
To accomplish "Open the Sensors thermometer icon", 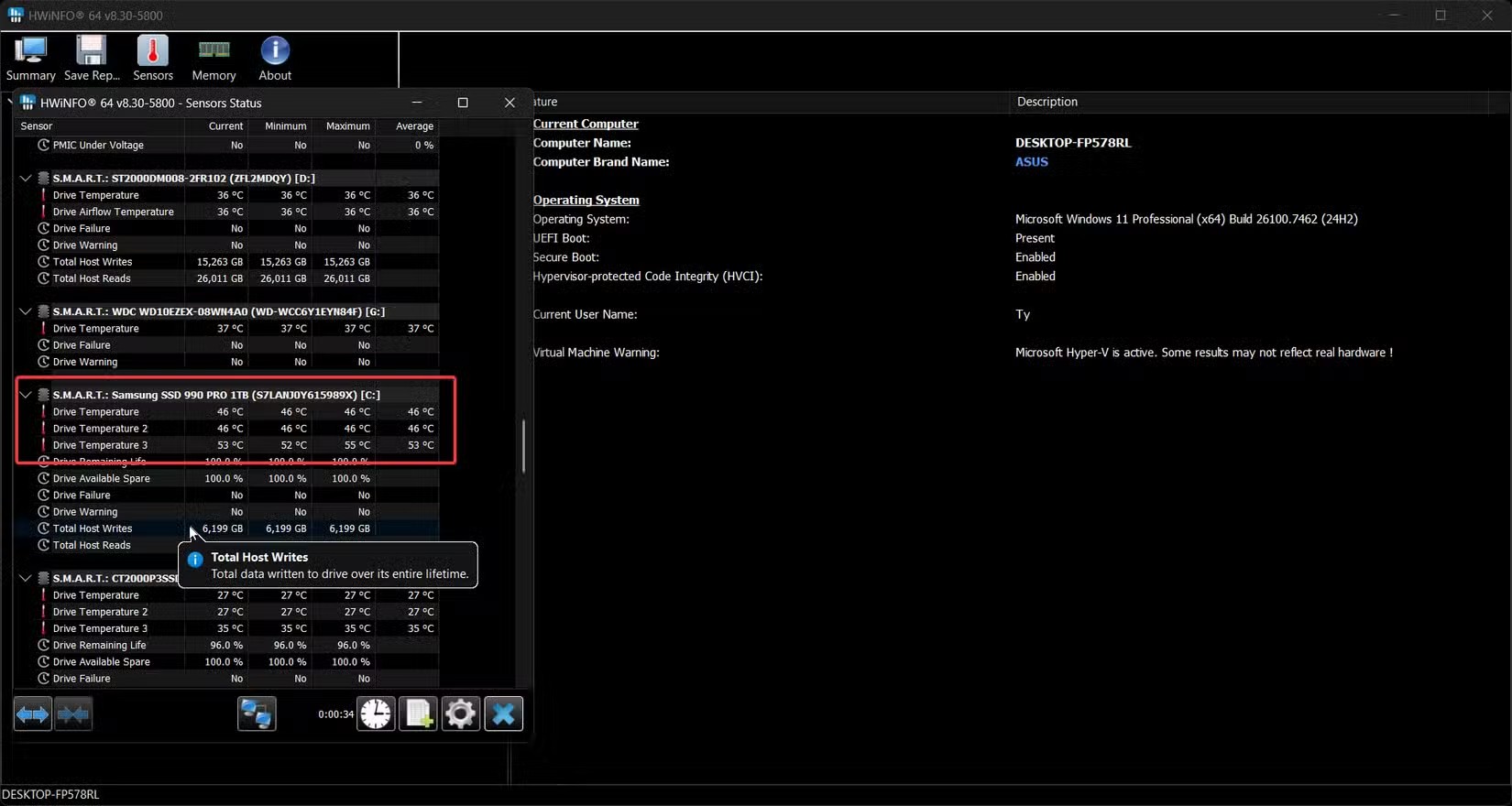I will 152,59.
